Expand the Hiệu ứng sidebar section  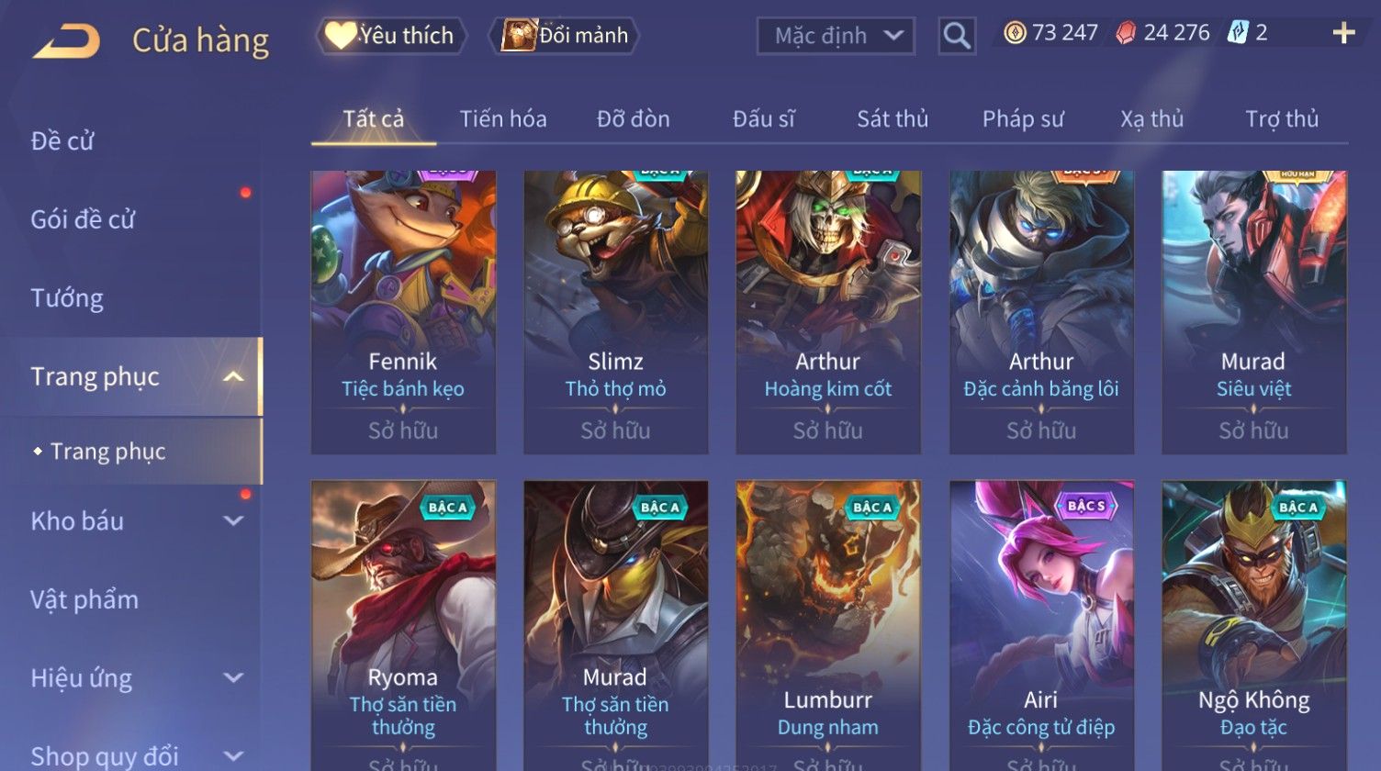[x=233, y=678]
